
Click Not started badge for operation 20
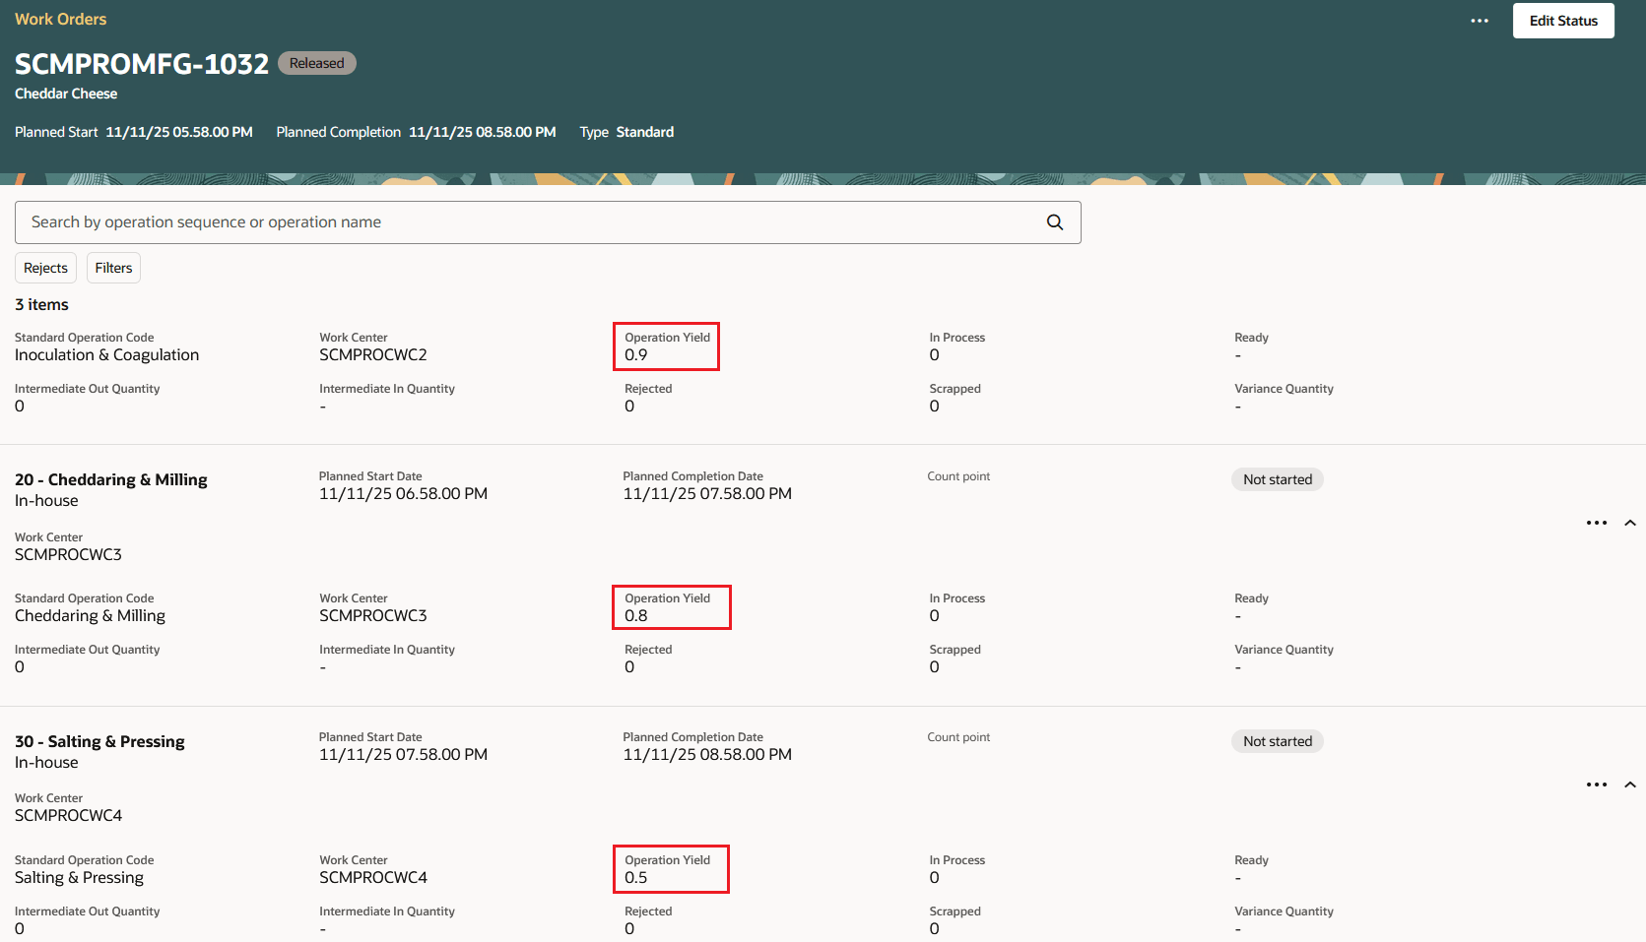[x=1277, y=479]
